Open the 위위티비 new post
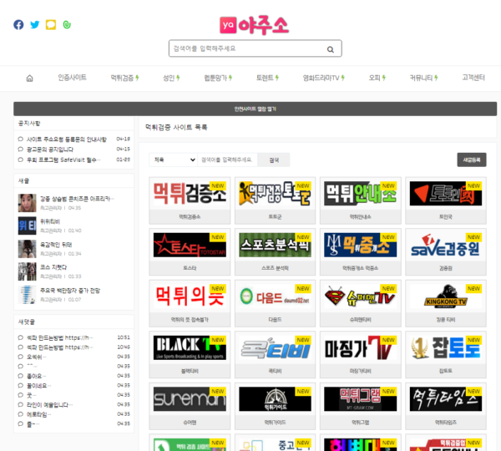The height and width of the screenshot is (451, 501). 50,221
